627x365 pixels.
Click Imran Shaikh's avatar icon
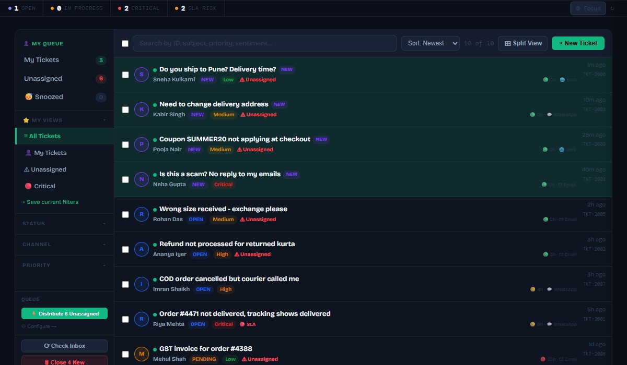[142, 284]
